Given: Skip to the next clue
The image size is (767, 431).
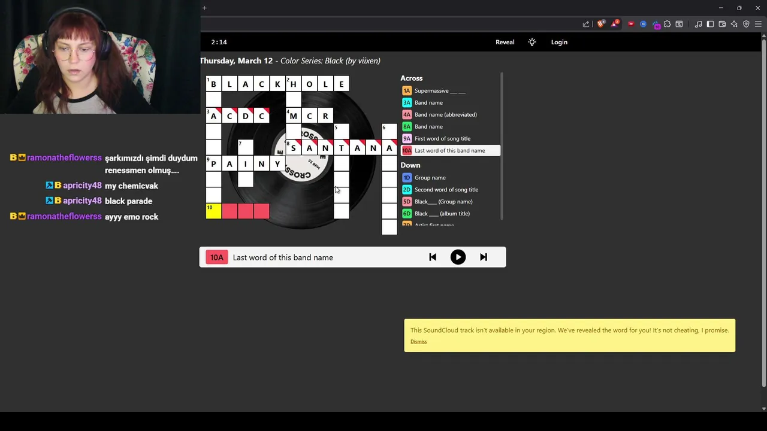Looking at the screenshot, I should click(x=484, y=257).
